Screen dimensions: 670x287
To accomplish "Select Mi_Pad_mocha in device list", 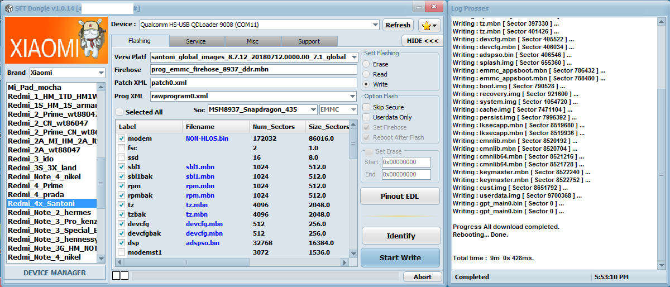I will 51,87.
